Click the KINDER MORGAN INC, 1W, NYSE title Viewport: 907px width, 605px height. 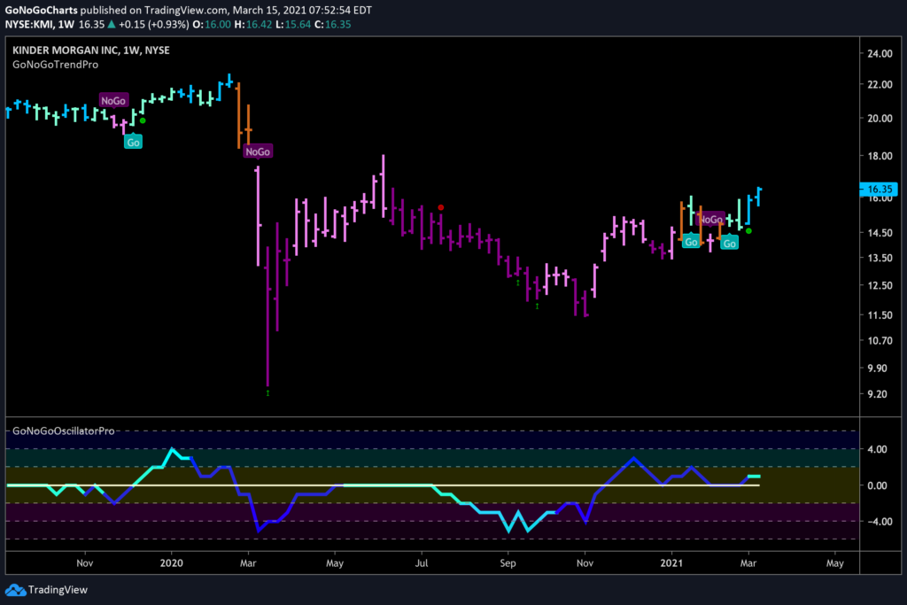91,50
